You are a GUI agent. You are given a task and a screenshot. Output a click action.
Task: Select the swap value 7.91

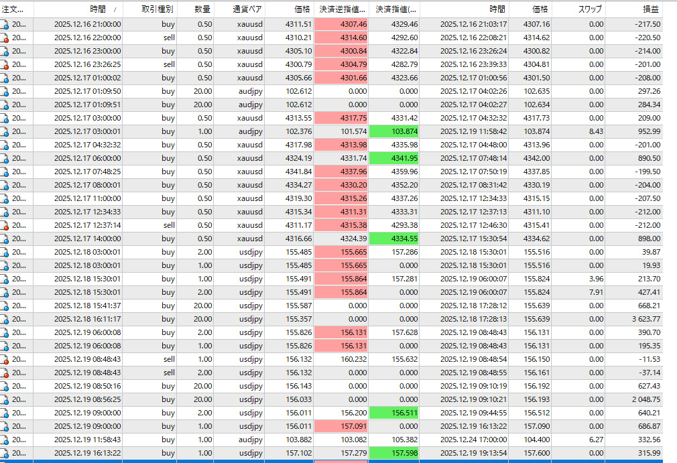(596, 293)
